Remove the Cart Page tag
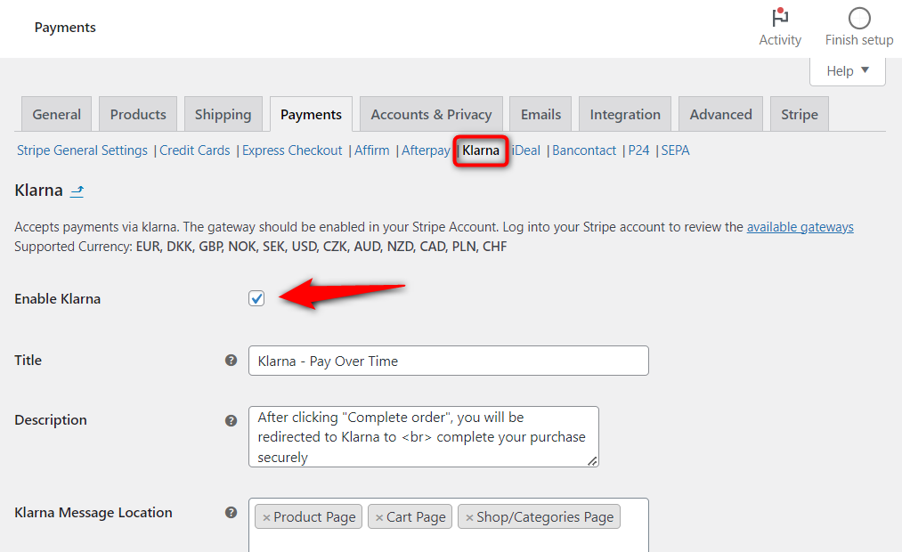Image resolution: width=902 pixels, height=552 pixels. pyautogui.click(x=379, y=517)
